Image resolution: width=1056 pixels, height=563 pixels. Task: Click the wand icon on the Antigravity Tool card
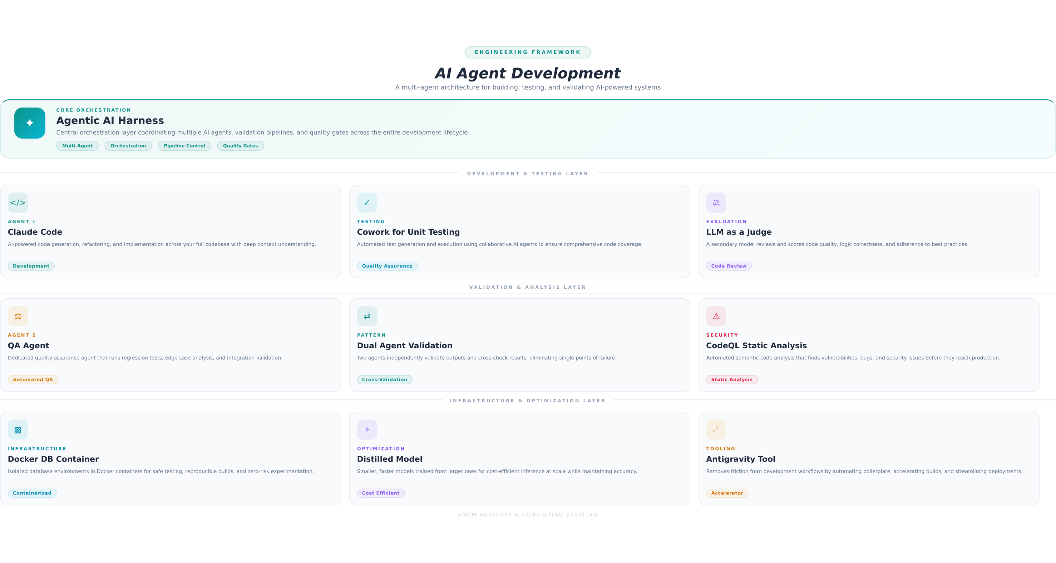(716, 429)
